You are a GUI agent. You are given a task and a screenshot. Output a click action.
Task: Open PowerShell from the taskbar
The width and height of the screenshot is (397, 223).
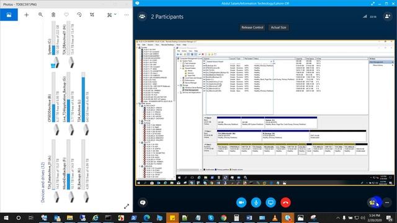click(134, 217)
